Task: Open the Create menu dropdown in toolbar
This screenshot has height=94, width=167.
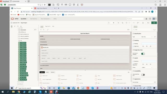Action: pos(134,23)
